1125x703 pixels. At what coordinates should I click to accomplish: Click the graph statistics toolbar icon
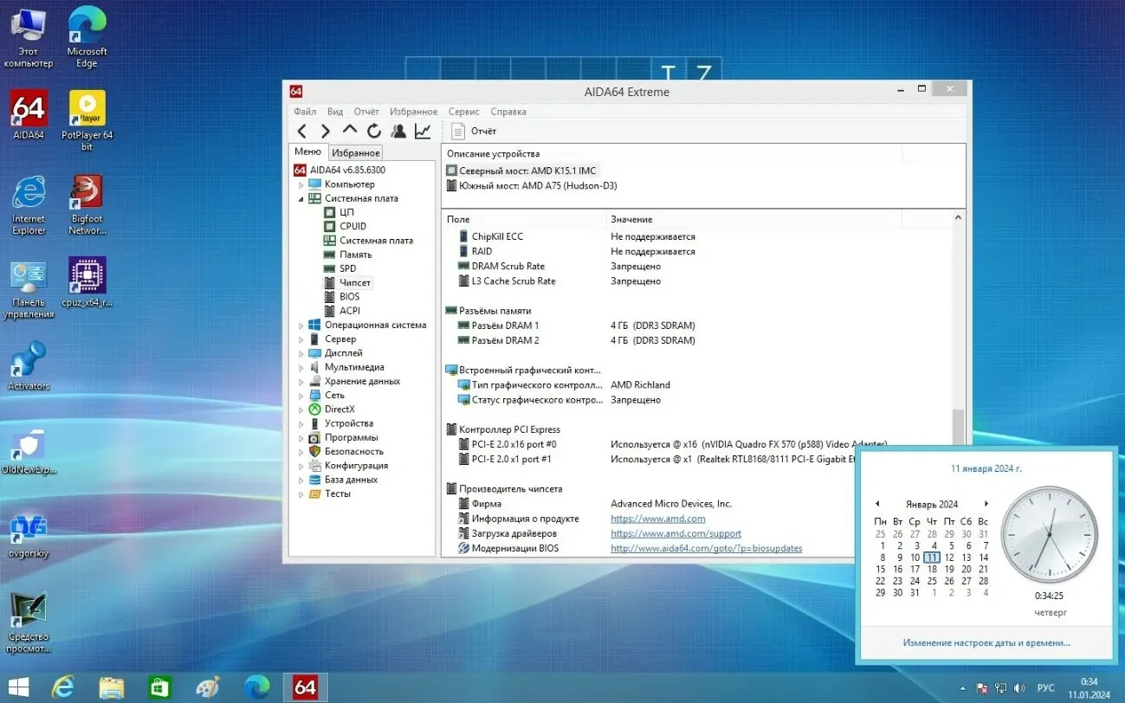click(x=422, y=131)
